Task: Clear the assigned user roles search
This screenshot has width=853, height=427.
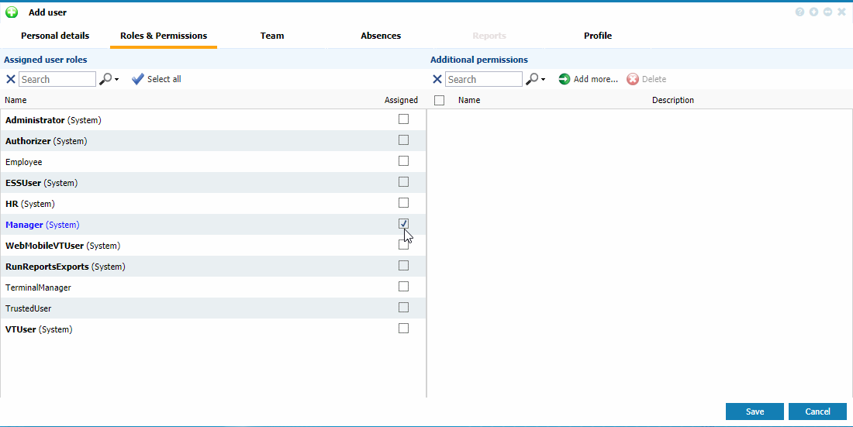Action: click(11, 79)
